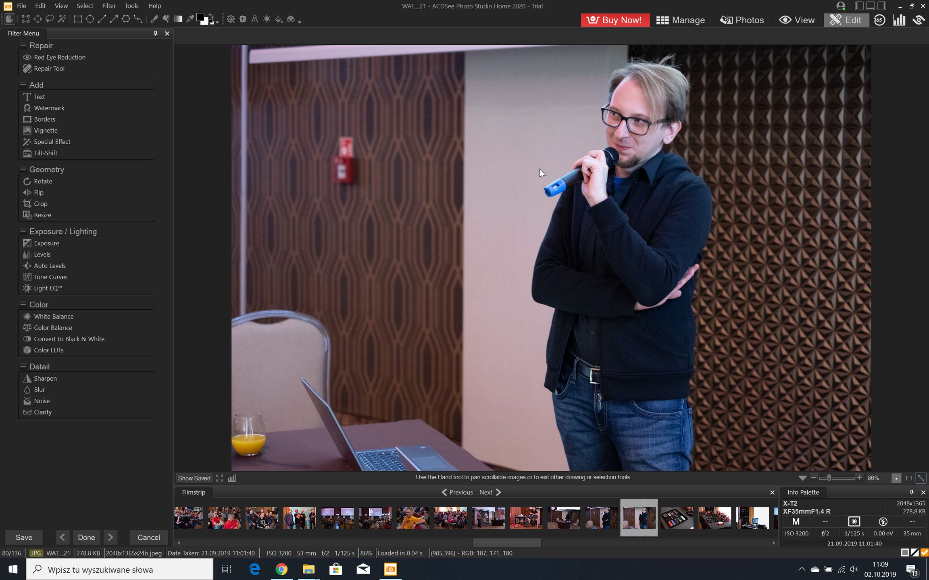This screenshot has width=929, height=580.
Task: Collapse the Geometry filter group
Action: pyautogui.click(x=23, y=169)
